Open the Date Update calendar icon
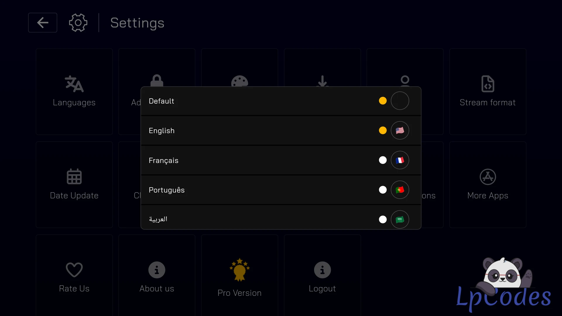 click(x=74, y=176)
